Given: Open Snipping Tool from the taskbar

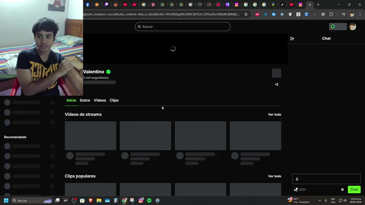Looking at the screenshot, I should 132,200.
